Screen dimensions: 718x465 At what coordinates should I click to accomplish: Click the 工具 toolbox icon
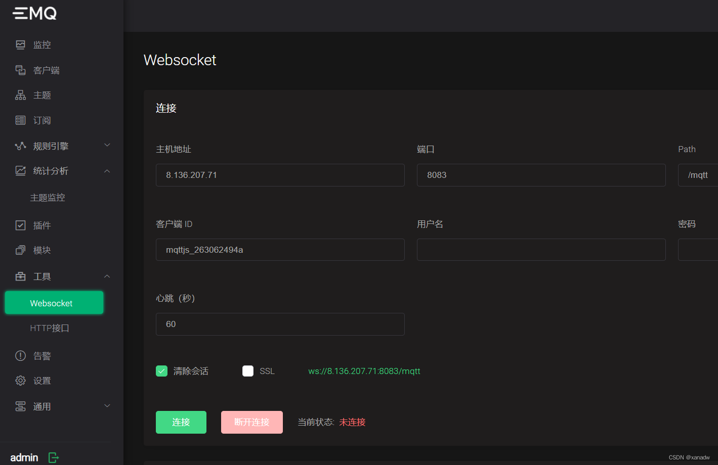(20, 276)
